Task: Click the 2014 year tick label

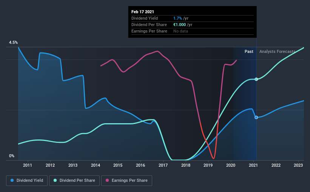Action: click(96, 165)
